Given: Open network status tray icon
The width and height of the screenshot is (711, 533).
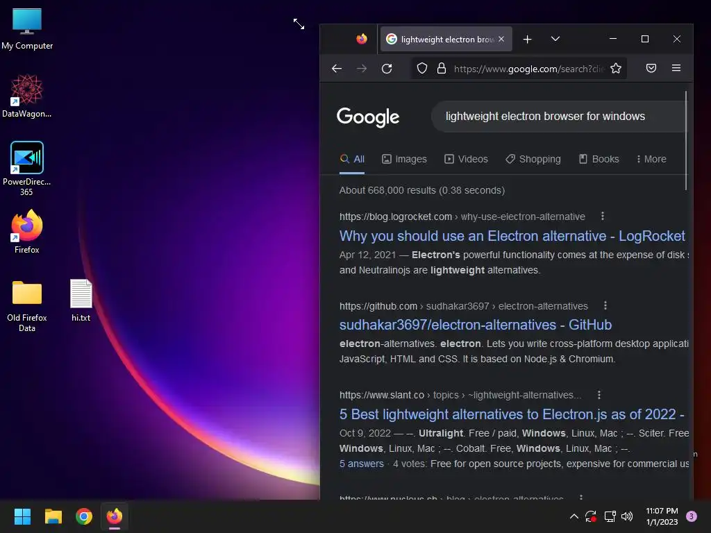Looking at the screenshot, I should point(610,516).
